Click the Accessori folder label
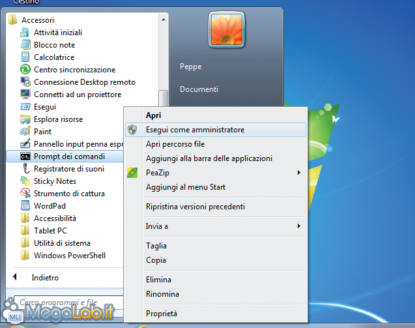This screenshot has height=328, width=415. click(x=38, y=20)
